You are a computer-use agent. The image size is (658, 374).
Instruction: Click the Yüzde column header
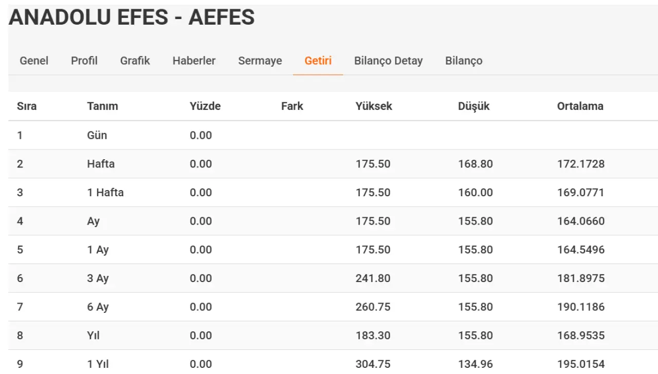(205, 106)
